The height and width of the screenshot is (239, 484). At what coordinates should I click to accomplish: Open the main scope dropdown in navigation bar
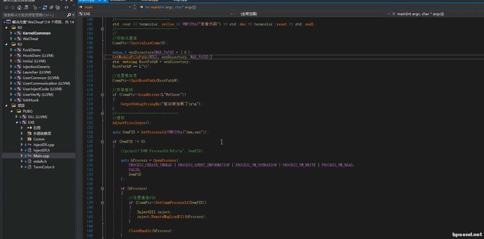click(130, 7)
